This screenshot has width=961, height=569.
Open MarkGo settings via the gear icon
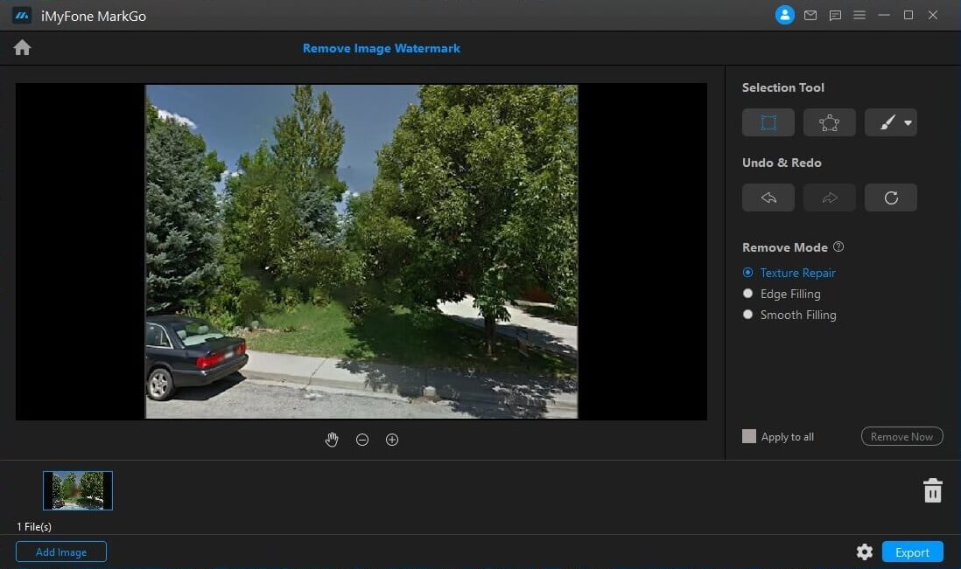[x=865, y=552]
